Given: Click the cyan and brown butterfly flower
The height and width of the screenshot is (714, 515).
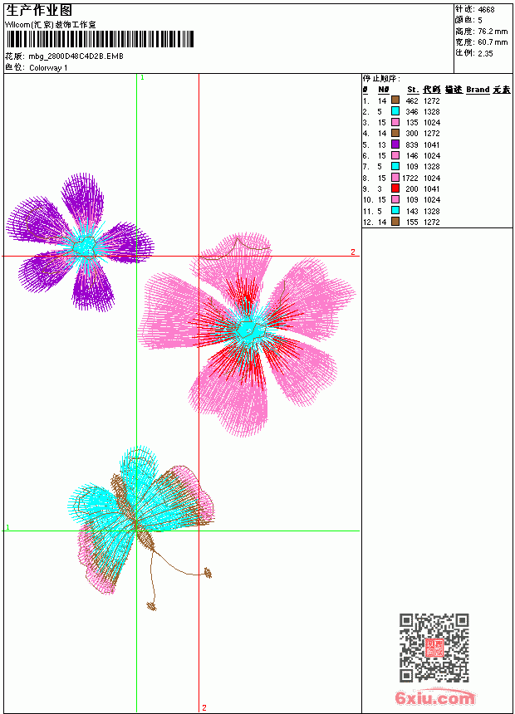Looking at the screenshot, I should 141,528.
